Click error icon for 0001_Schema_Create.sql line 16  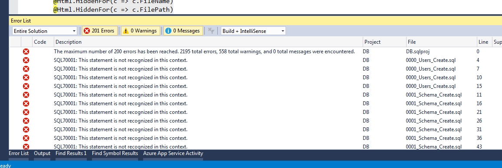[26, 103]
